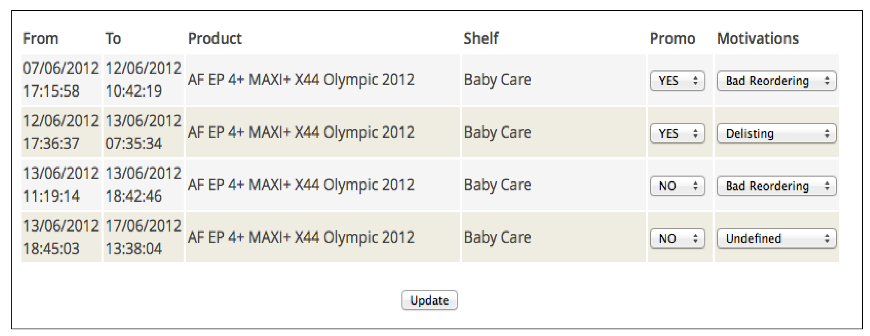Expand third row Bad Reordering motivation dropdown
Screen dimensions: 870x336
point(776,186)
